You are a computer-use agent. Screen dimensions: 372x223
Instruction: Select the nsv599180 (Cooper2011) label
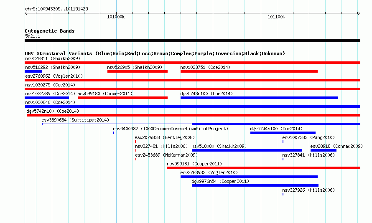[x=105, y=94]
